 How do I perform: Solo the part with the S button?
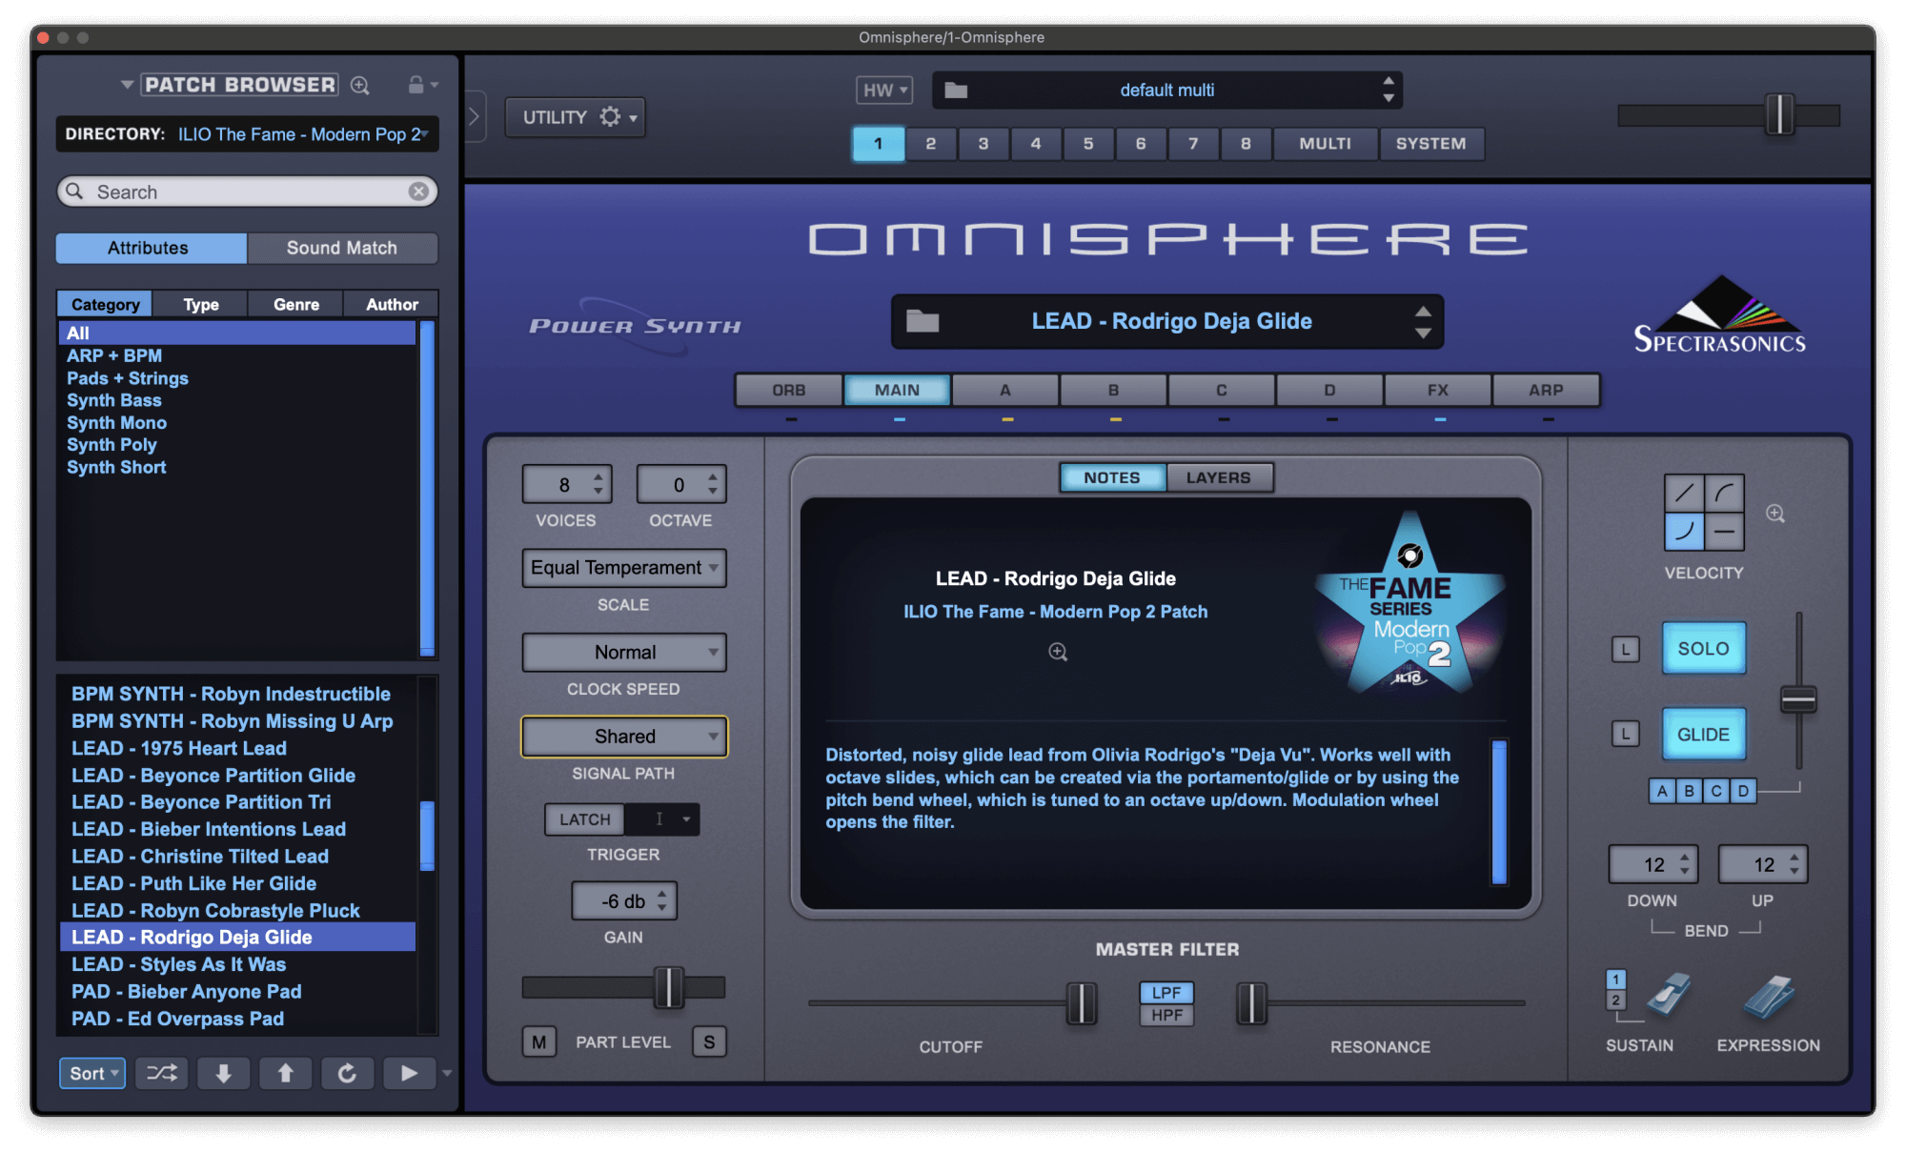tap(709, 1042)
